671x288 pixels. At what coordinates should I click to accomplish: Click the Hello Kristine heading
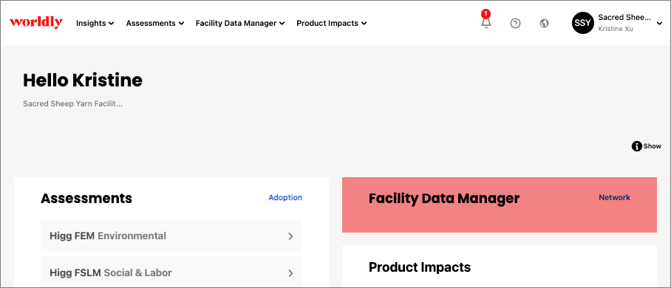(x=83, y=80)
